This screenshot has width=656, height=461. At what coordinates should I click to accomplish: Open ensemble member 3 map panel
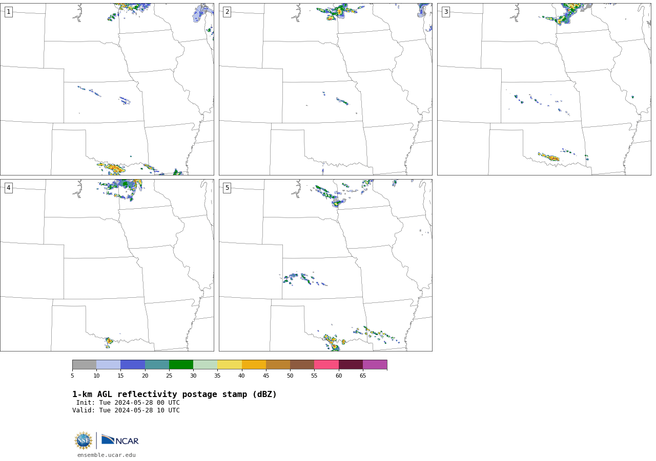544,90
